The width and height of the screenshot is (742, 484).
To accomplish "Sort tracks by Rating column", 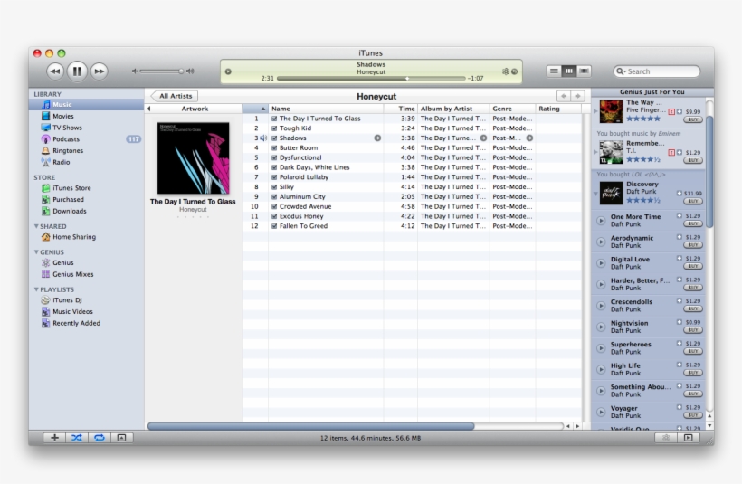I will pos(559,109).
